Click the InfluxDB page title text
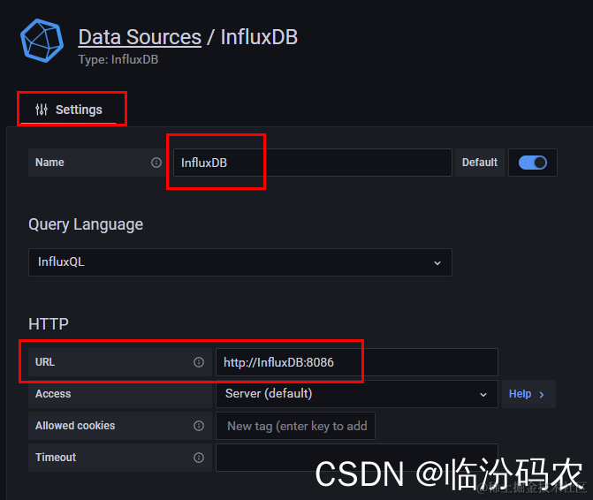 (259, 37)
